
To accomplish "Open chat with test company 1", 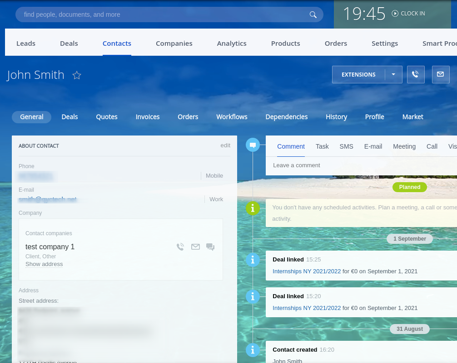I will coord(210,247).
